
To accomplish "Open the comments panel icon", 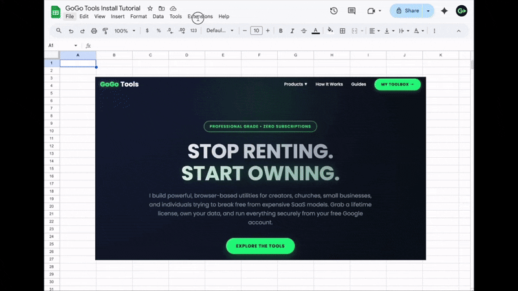I will click(352, 10).
